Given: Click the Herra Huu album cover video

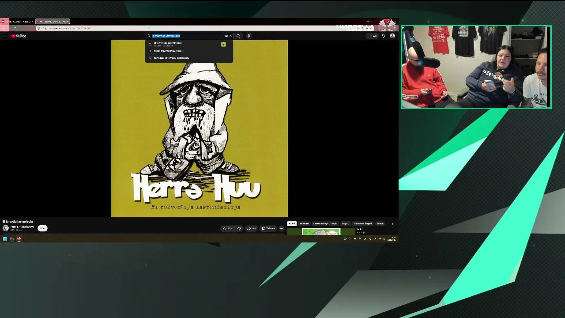Looking at the screenshot, I should pos(199,129).
